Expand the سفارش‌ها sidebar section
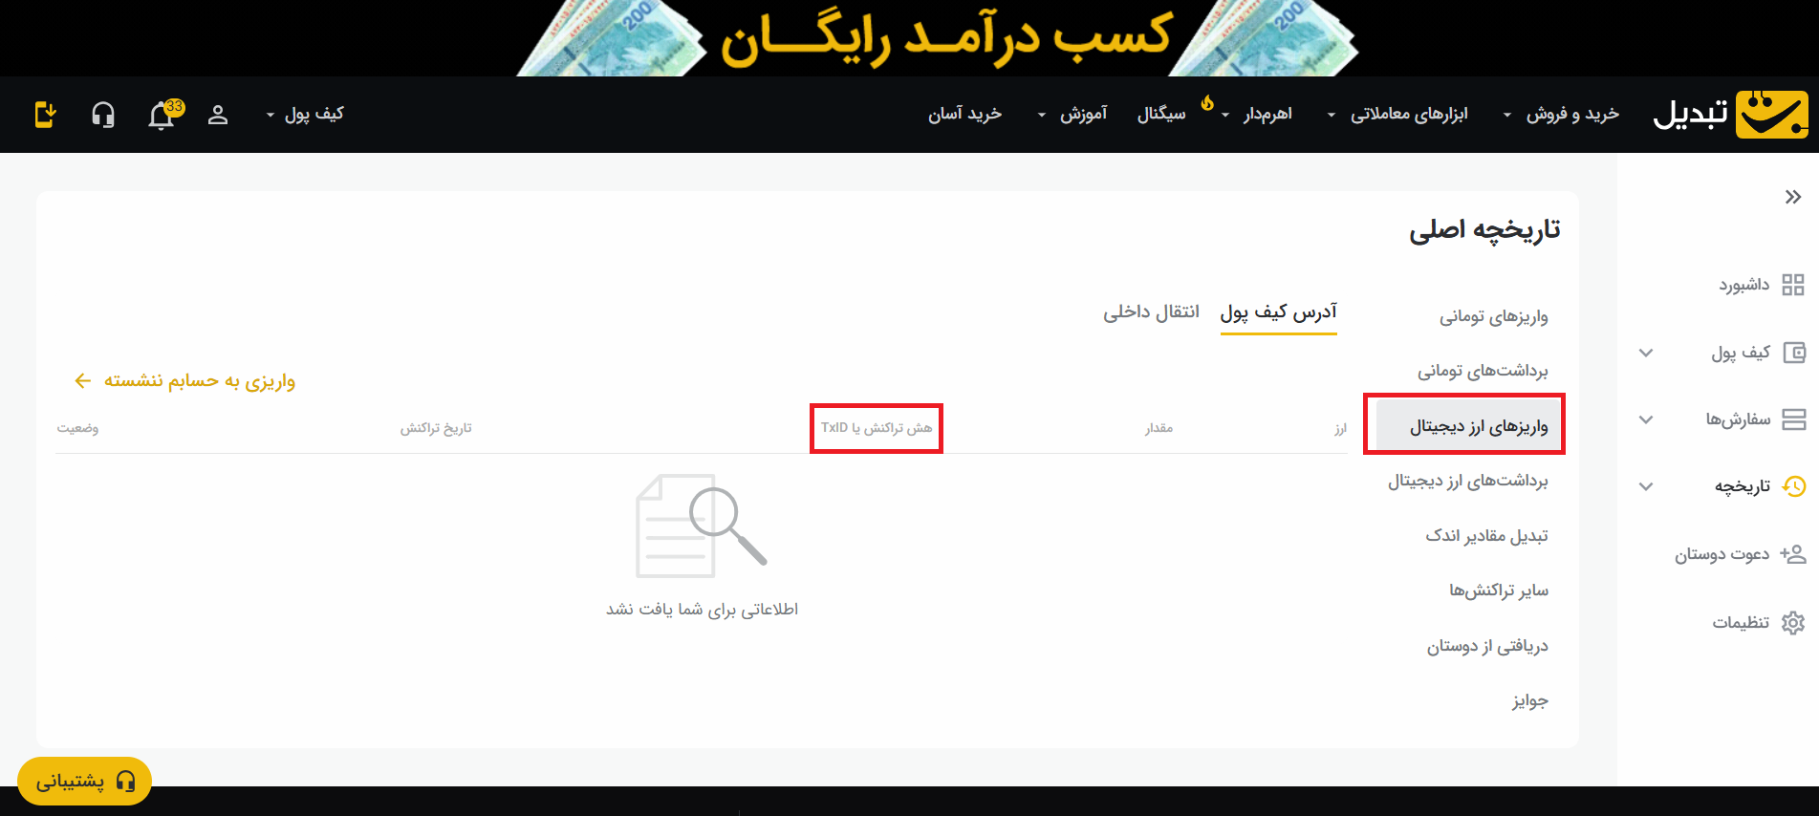 tap(1646, 419)
